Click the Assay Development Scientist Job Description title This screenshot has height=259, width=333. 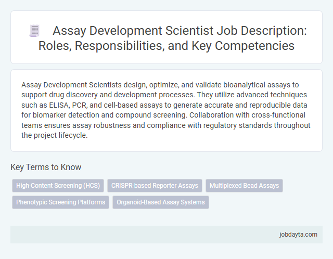tap(172, 38)
